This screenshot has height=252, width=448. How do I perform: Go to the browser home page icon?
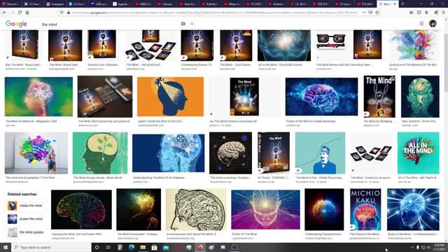point(27,13)
